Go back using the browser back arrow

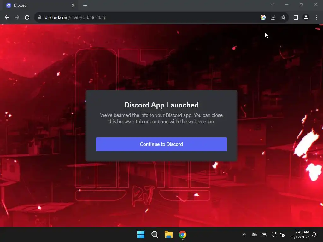pyautogui.click(x=7, y=18)
